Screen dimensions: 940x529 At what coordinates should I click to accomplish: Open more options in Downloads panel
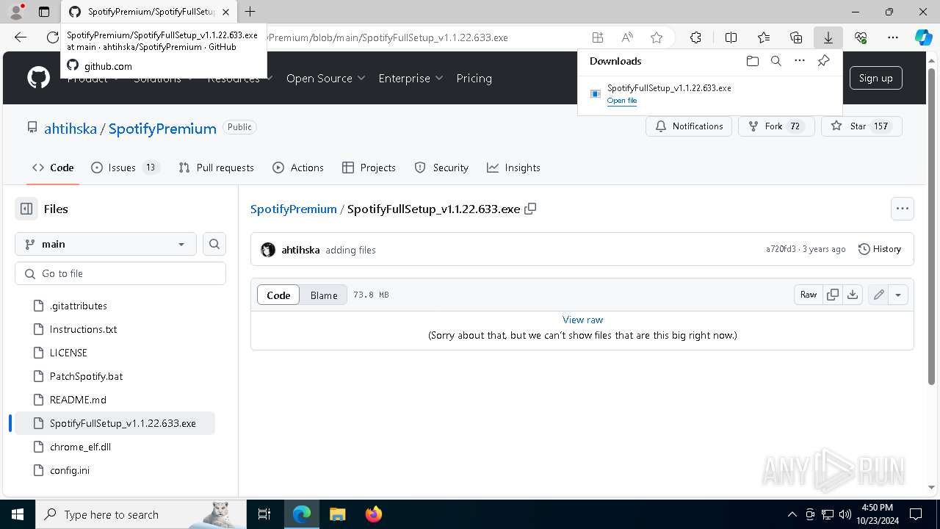click(x=800, y=61)
